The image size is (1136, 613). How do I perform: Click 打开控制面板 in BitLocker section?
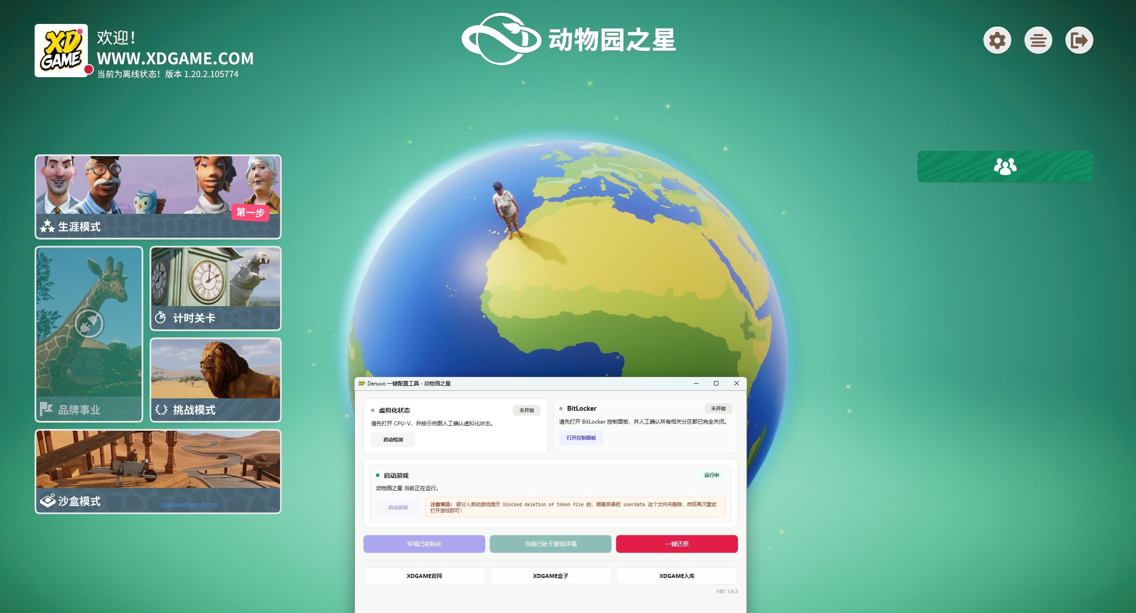(581, 438)
